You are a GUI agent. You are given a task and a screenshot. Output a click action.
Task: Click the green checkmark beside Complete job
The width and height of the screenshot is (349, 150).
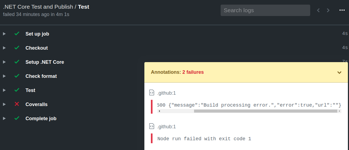click(x=17, y=118)
